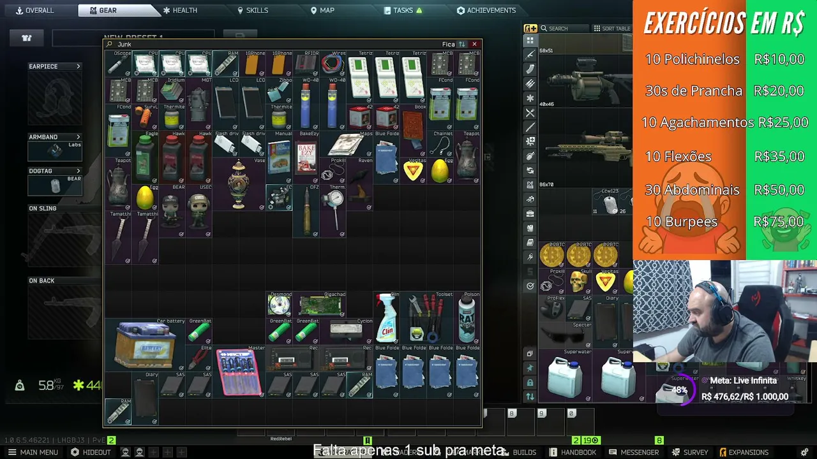Expand the ARMBAND slot arrow
The height and width of the screenshot is (459, 817).
coord(79,137)
